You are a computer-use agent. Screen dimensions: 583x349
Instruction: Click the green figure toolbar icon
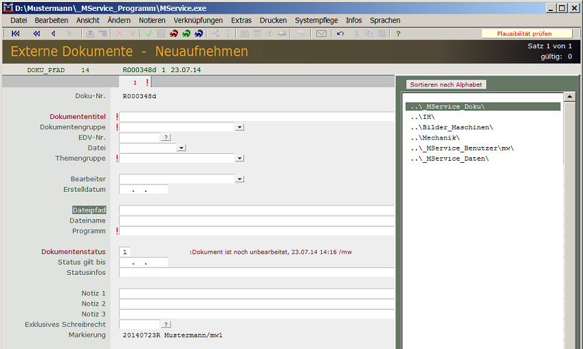click(x=186, y=34)
